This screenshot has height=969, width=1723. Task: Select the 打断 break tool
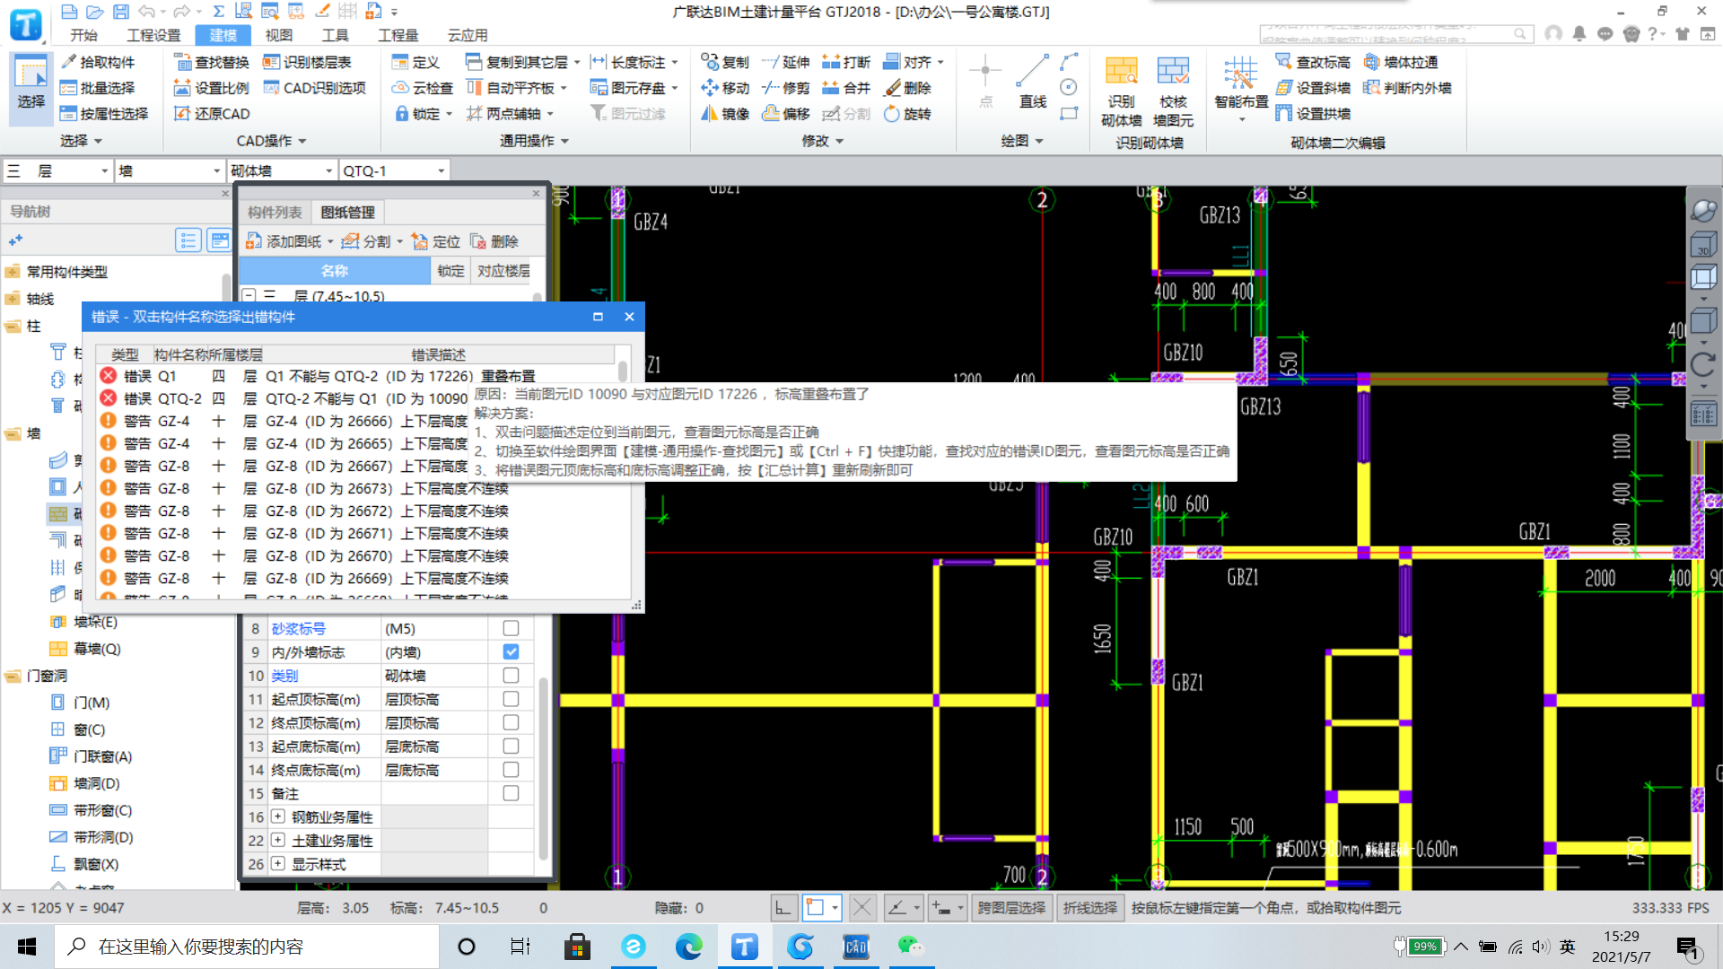[846, 62]
